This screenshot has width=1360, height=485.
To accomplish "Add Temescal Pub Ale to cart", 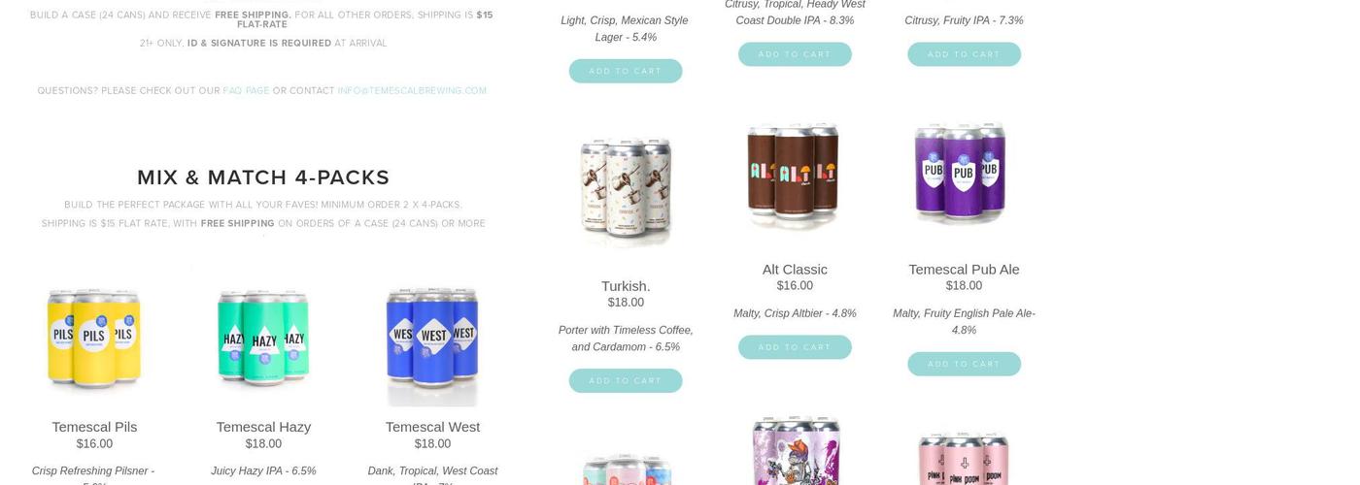I will pos(964,364).
